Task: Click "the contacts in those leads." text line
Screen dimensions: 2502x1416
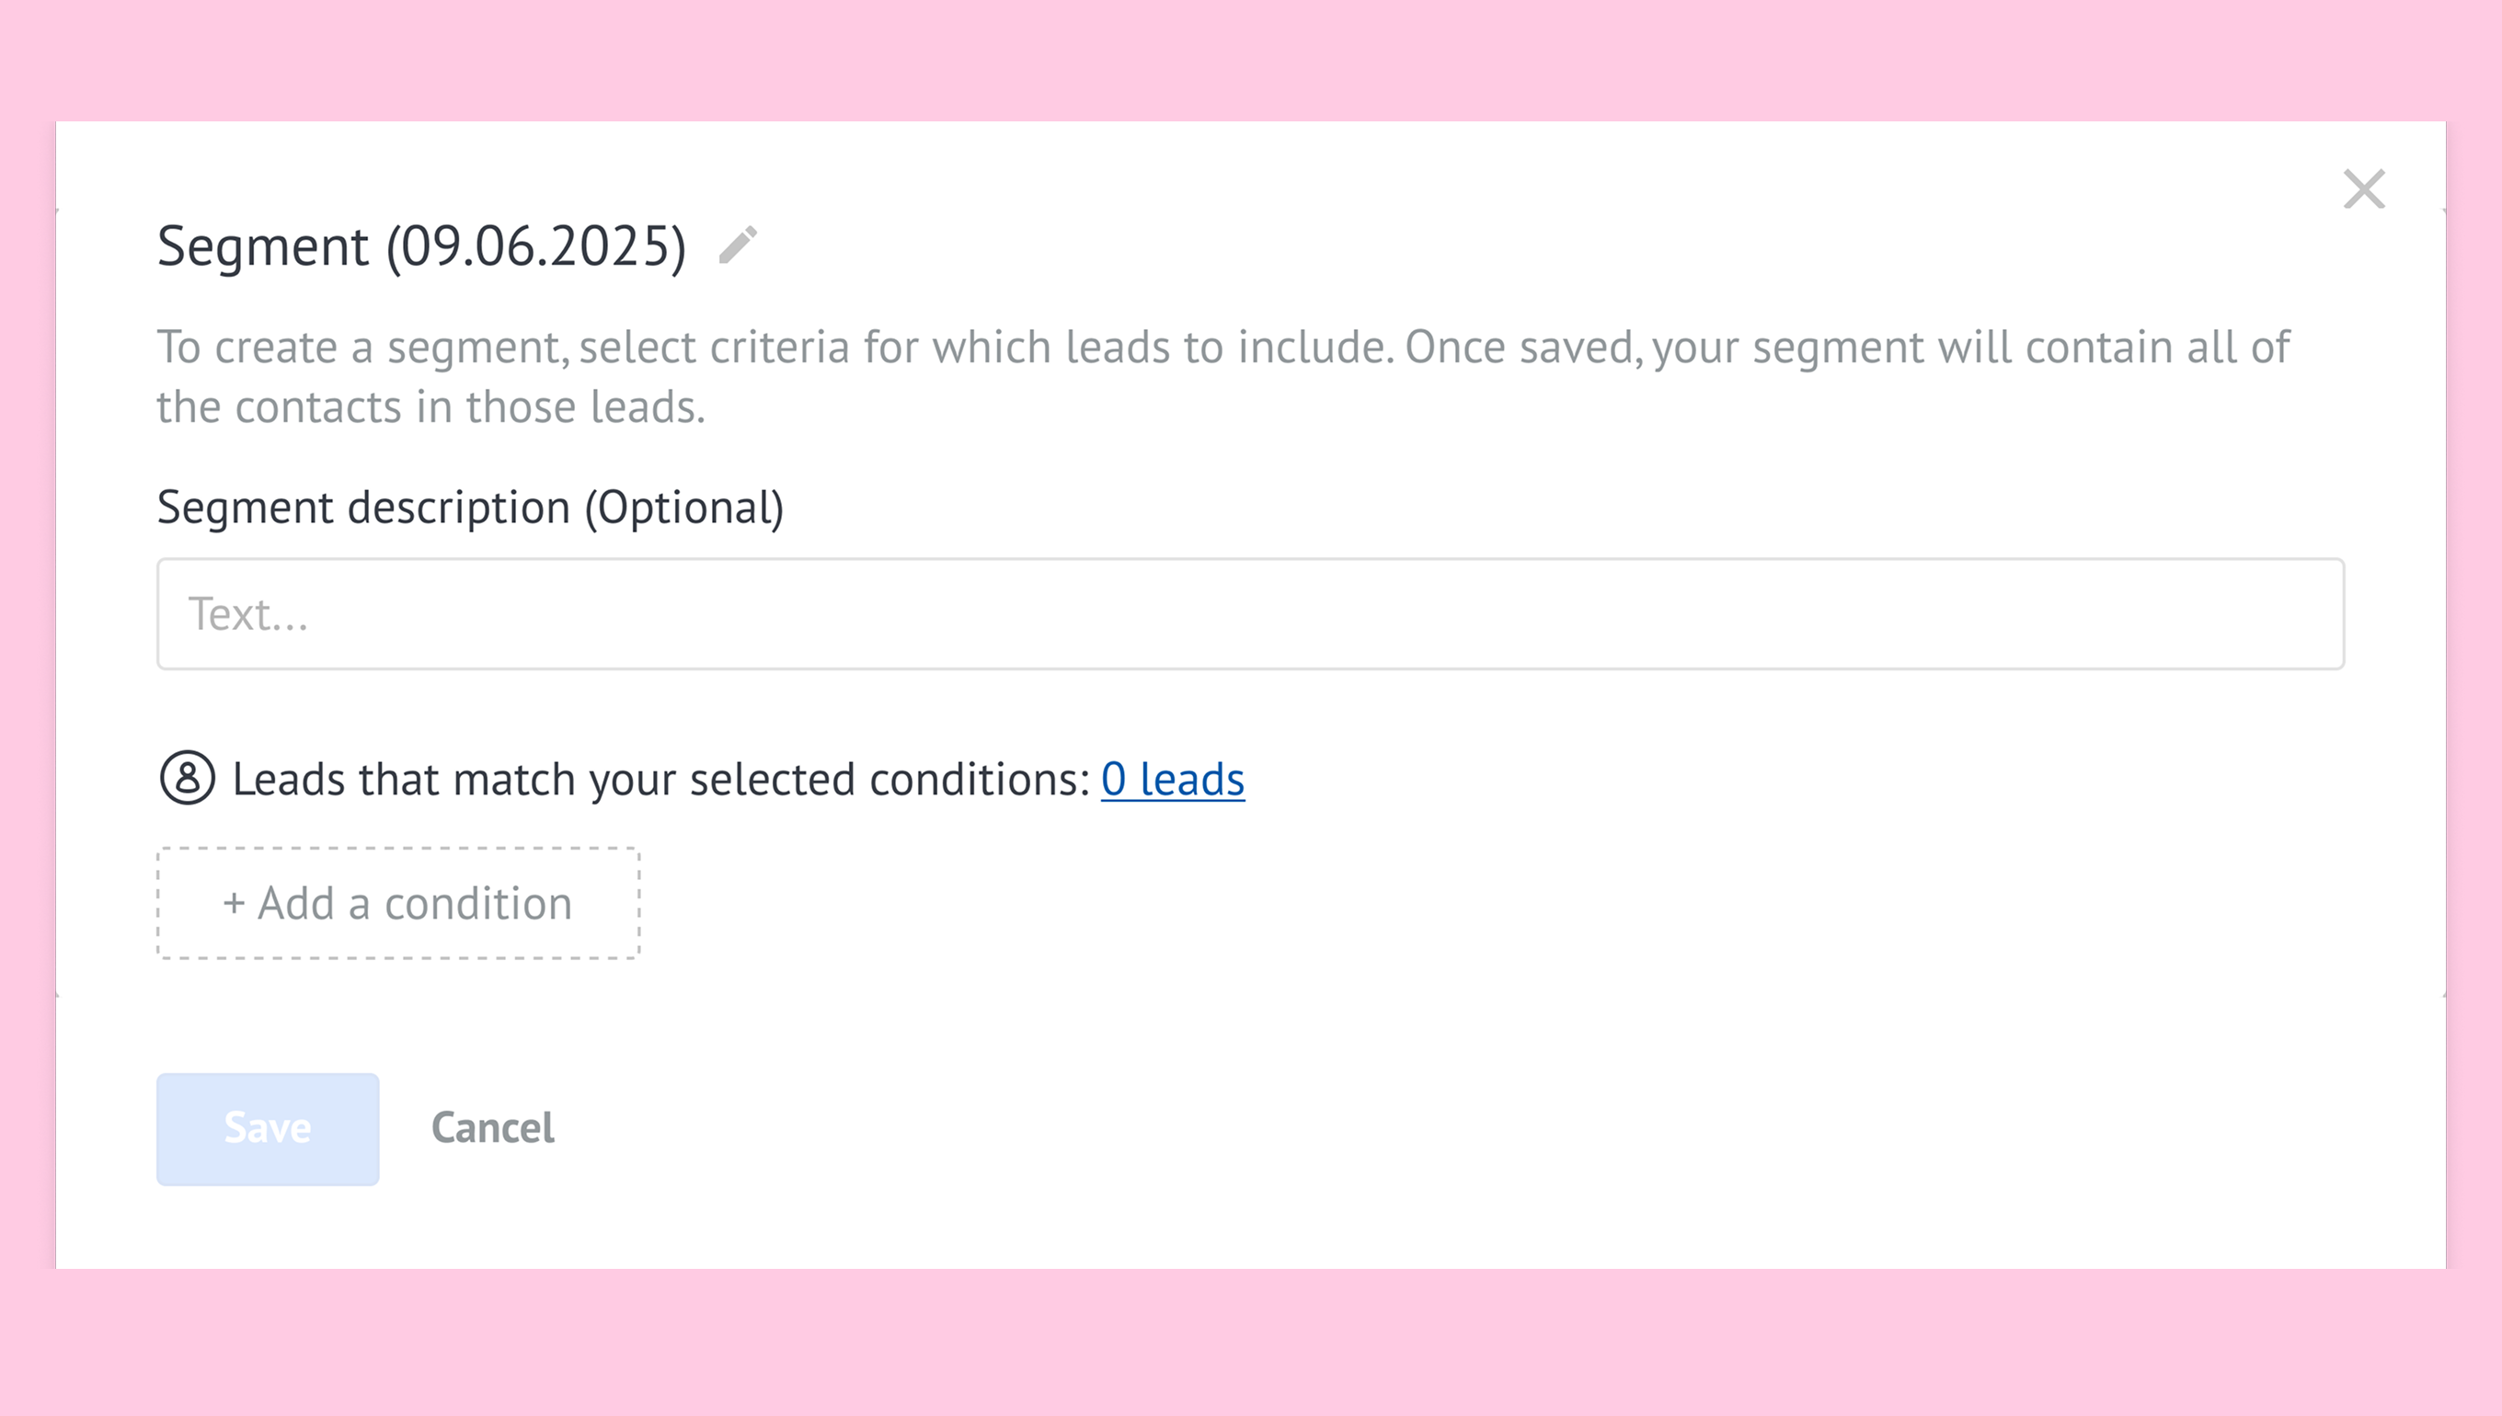Action: point(430,406)
